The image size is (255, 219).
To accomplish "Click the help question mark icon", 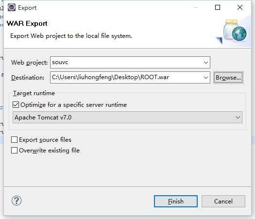I will (x=17, y=201).
